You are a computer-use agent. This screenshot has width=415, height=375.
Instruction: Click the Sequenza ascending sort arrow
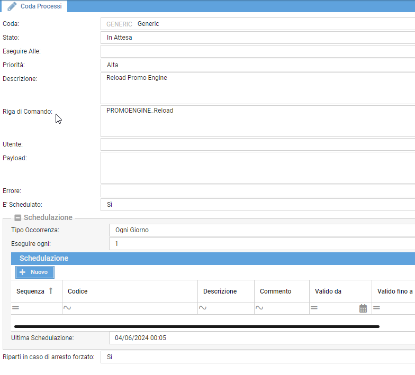point(51,291)
